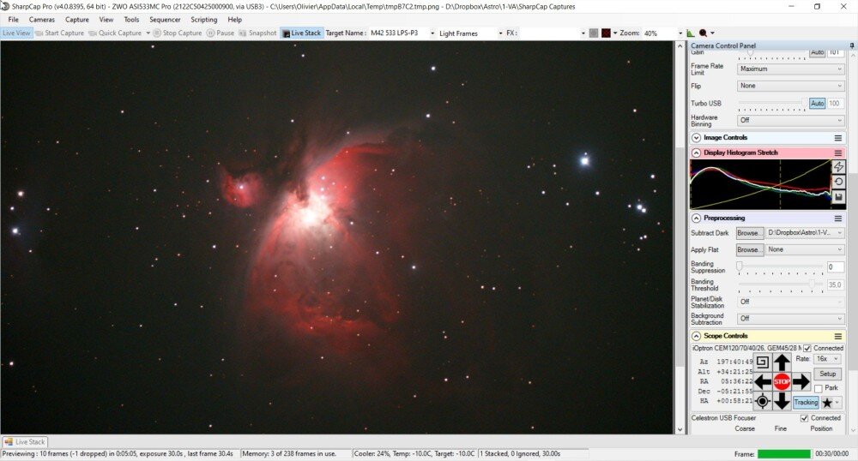Open the Frame Rate Limit dropdown
The height and width of the screenshot is (461, 858).
(x=791, y=69)
